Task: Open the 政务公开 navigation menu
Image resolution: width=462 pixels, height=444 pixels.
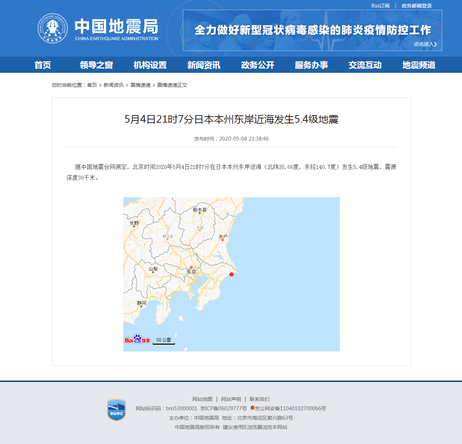Action: 257,65
